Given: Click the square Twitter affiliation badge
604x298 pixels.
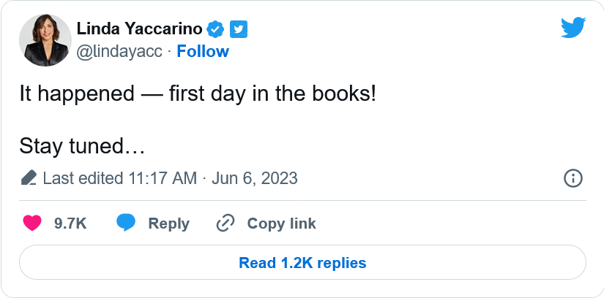Looking at the screenshot, I should click(x=239, y=29).
